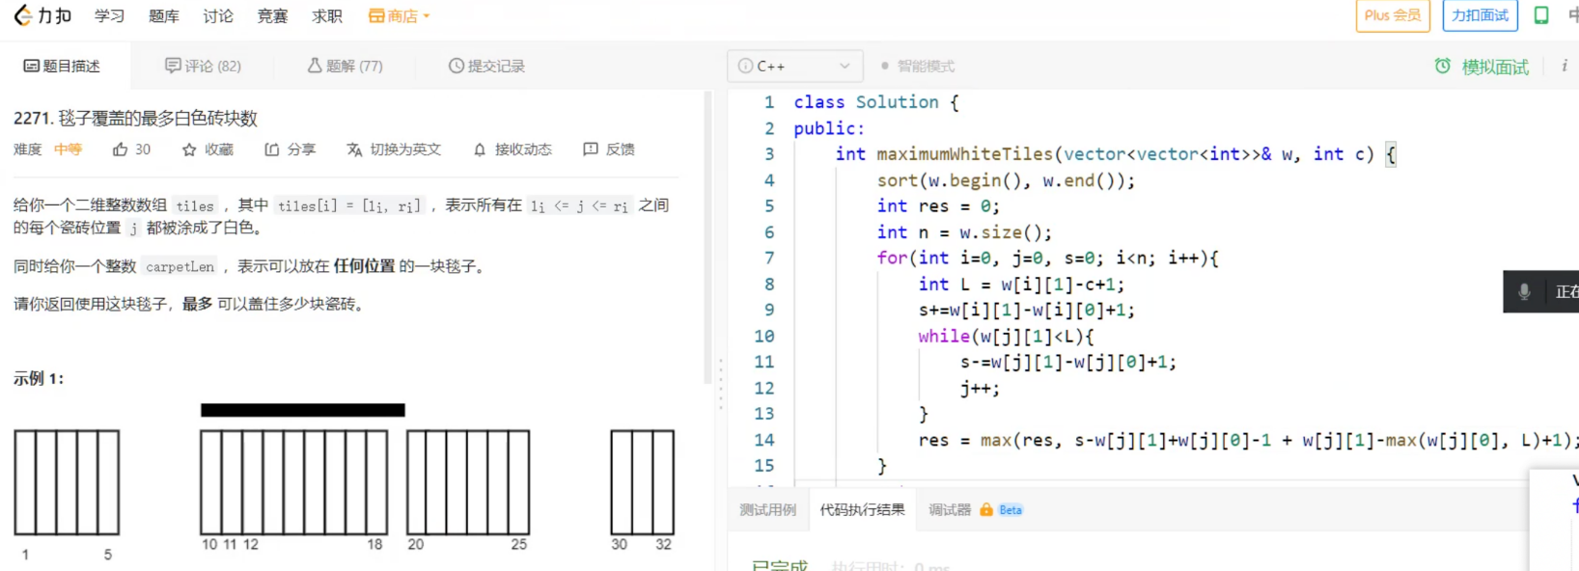The width and height of the screenshot is (1579, 571).
Task: Open the C++ language dropdown
Action: [x=794, y=66]
